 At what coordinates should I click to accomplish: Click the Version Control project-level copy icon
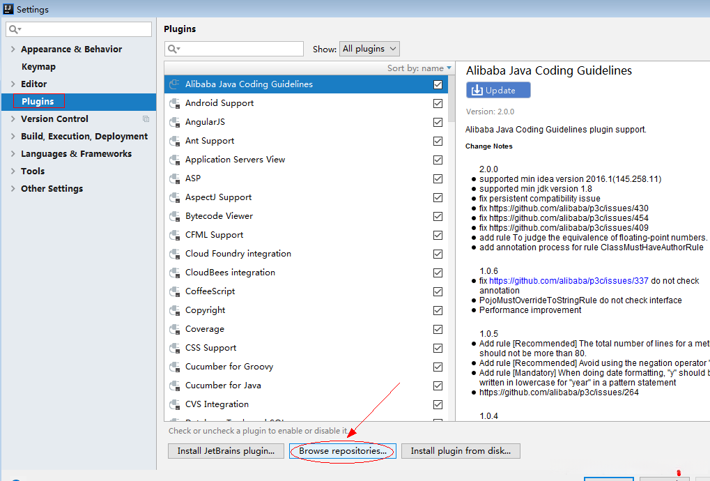click(146, 119)
